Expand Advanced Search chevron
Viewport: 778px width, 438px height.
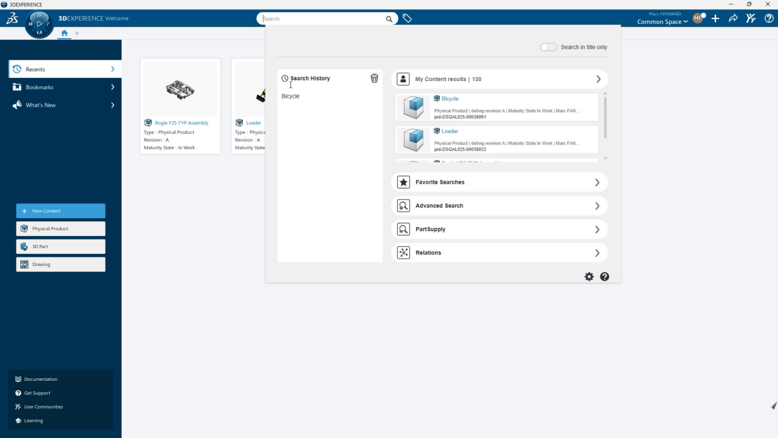(597, 206)
